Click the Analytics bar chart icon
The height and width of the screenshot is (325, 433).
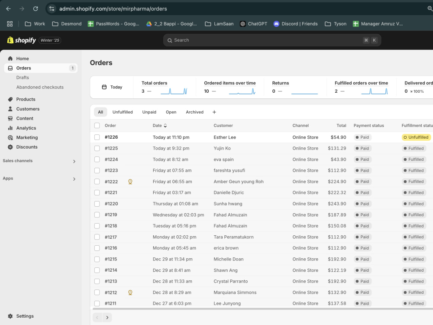click(x=10, y=128)
